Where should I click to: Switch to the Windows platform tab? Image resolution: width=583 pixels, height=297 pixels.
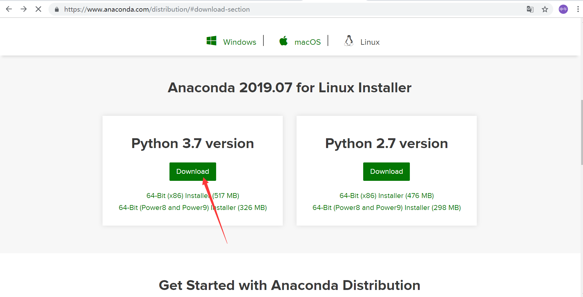[239, 41]
